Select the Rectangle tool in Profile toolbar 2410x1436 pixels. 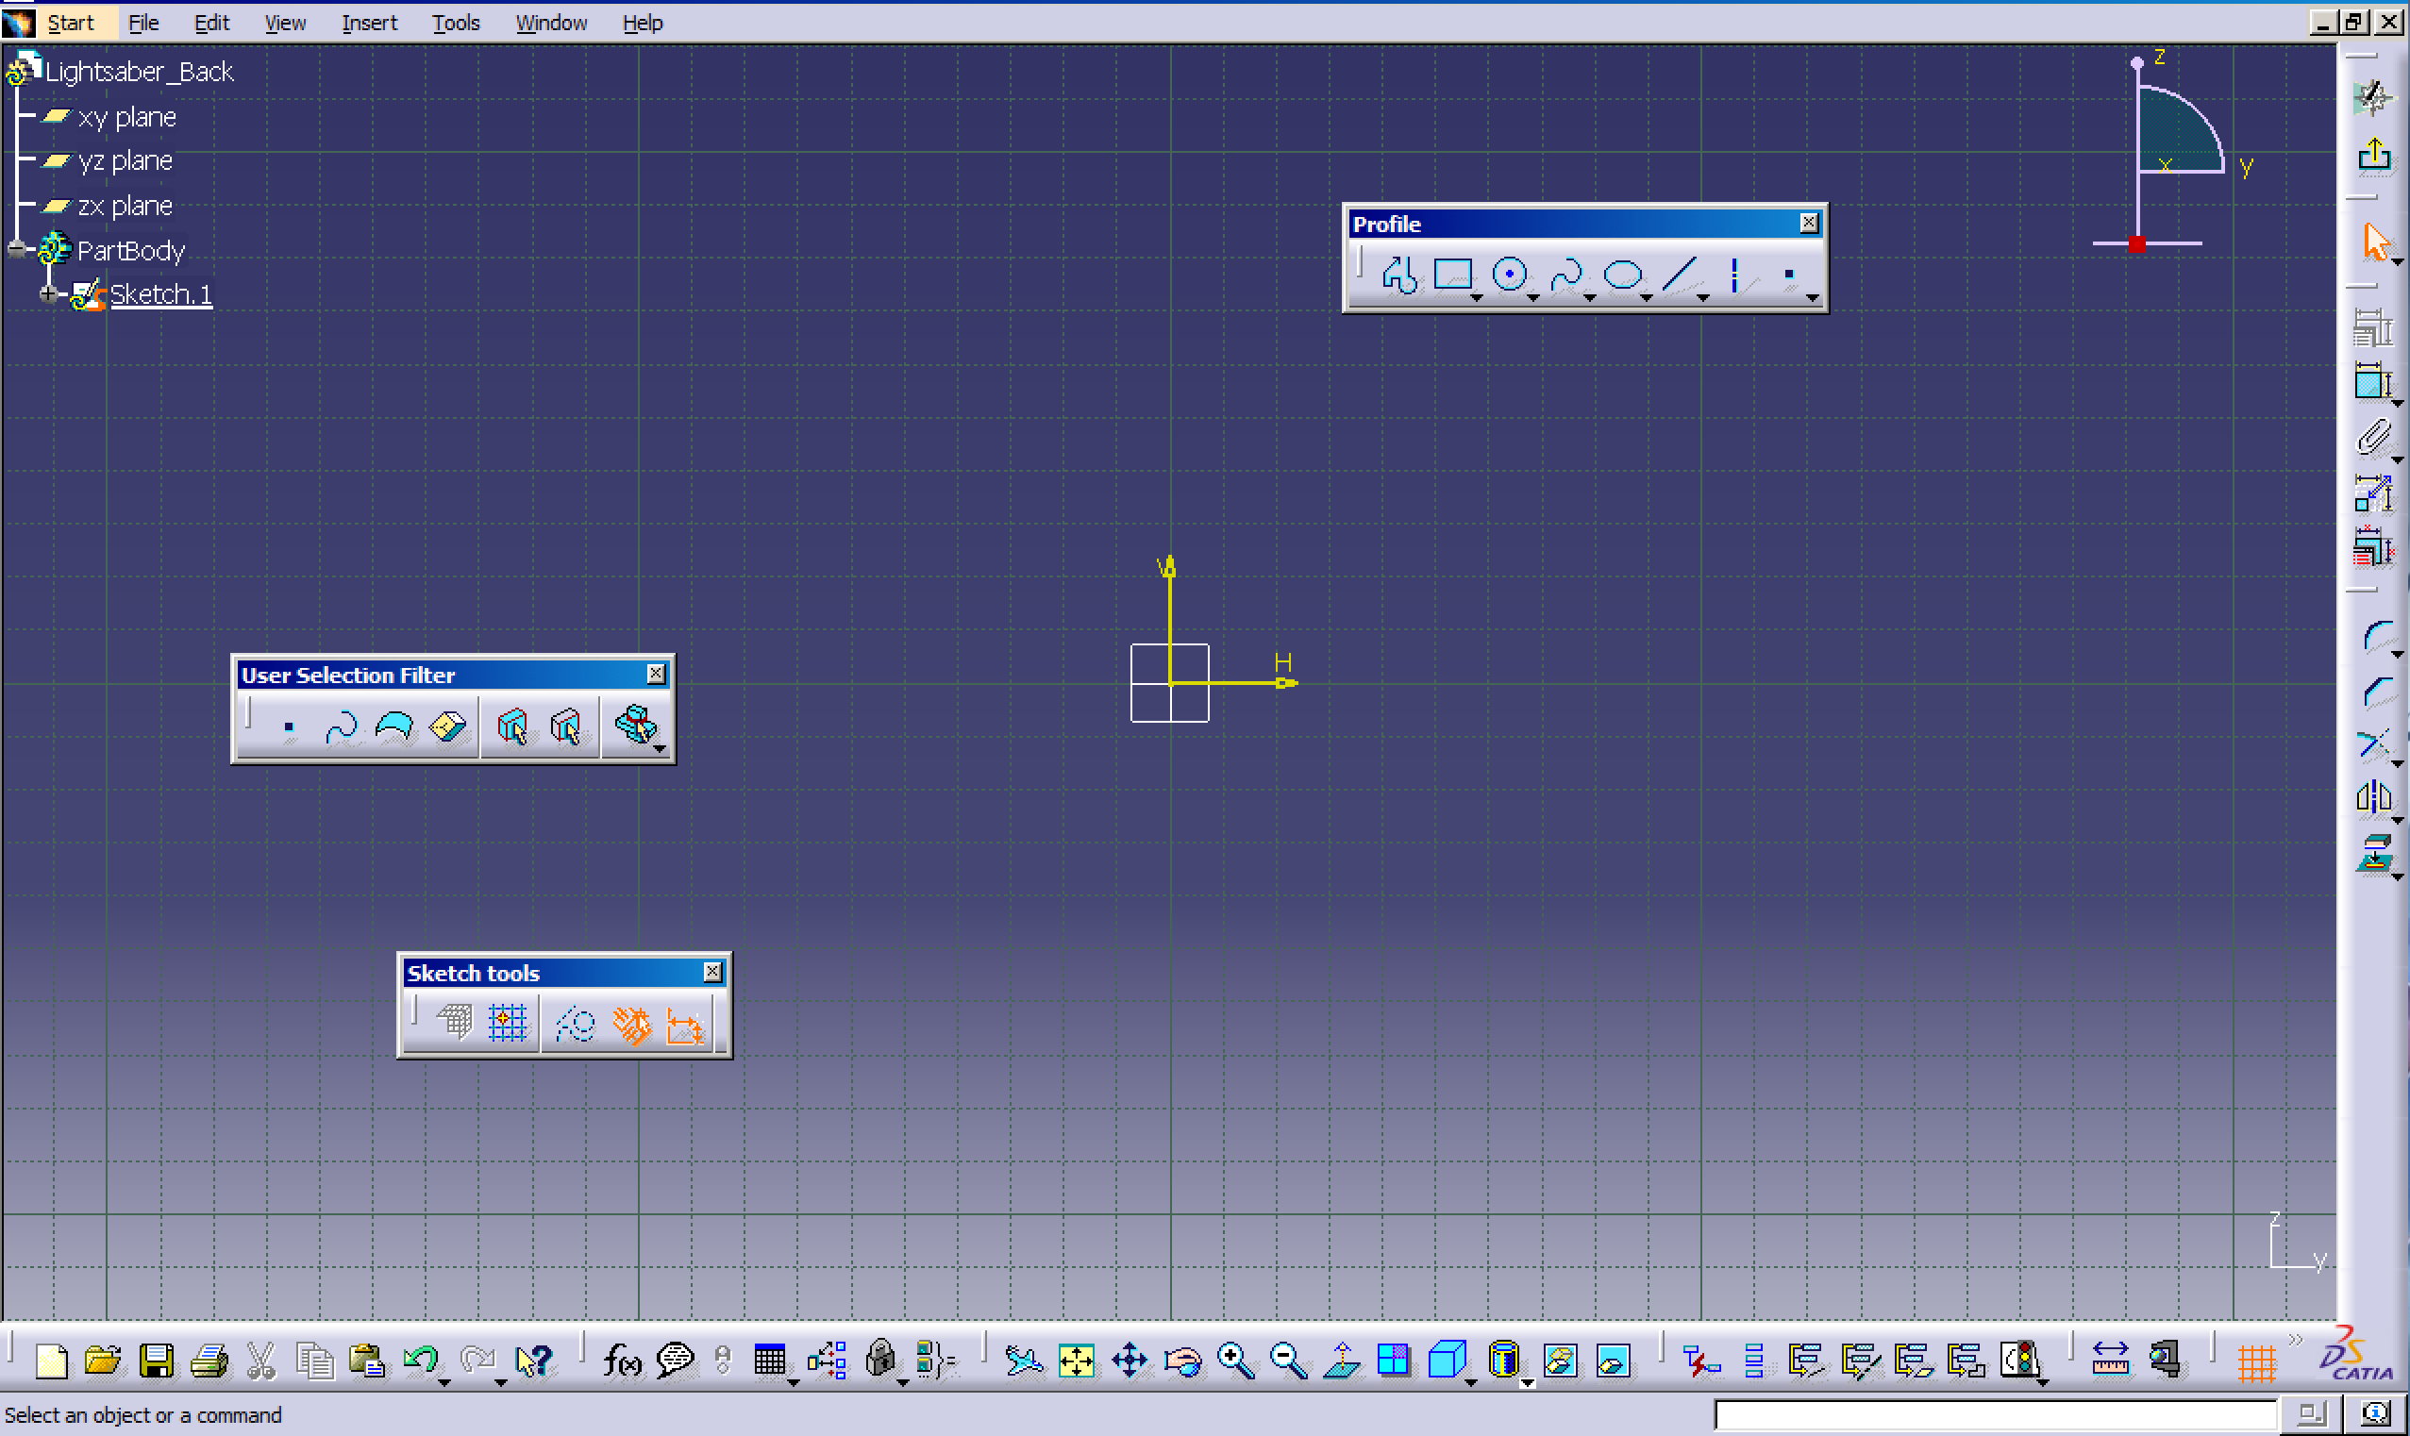(x=1452, y=275)
